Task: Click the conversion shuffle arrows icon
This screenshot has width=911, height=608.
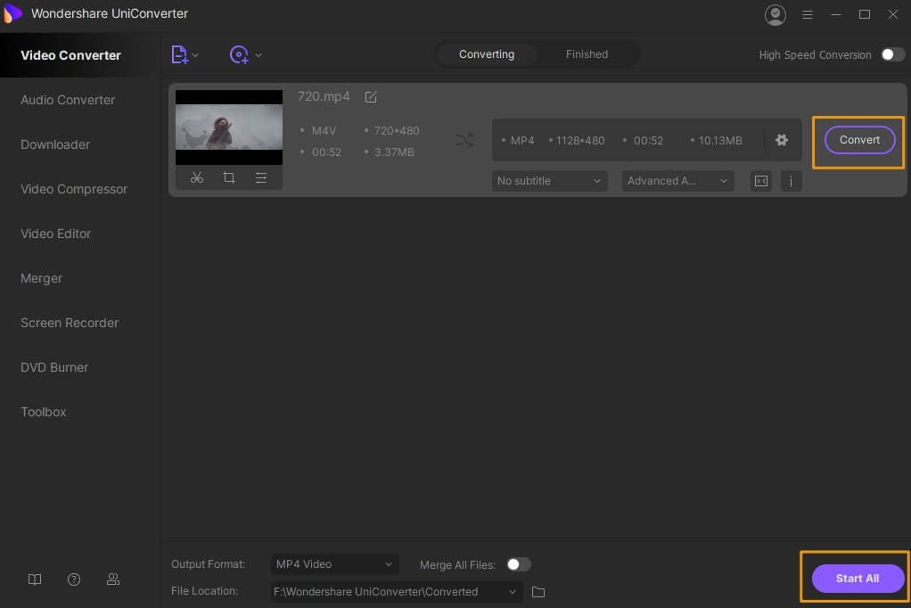Action: [x=464, y=140]
